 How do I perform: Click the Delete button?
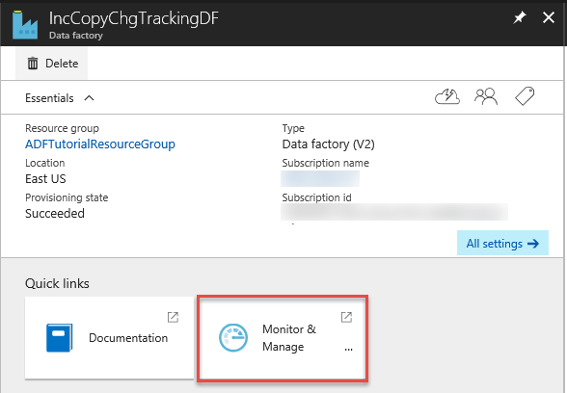pos(52,64)
